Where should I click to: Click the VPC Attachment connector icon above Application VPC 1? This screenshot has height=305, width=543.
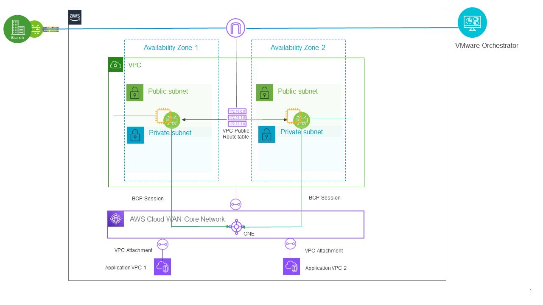pyautogui.click(x=162, y=244)
